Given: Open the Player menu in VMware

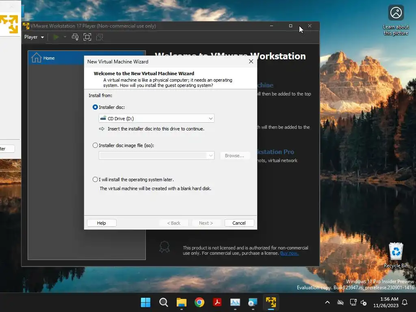Looking at the screenshot, I should tap(34, 37).
